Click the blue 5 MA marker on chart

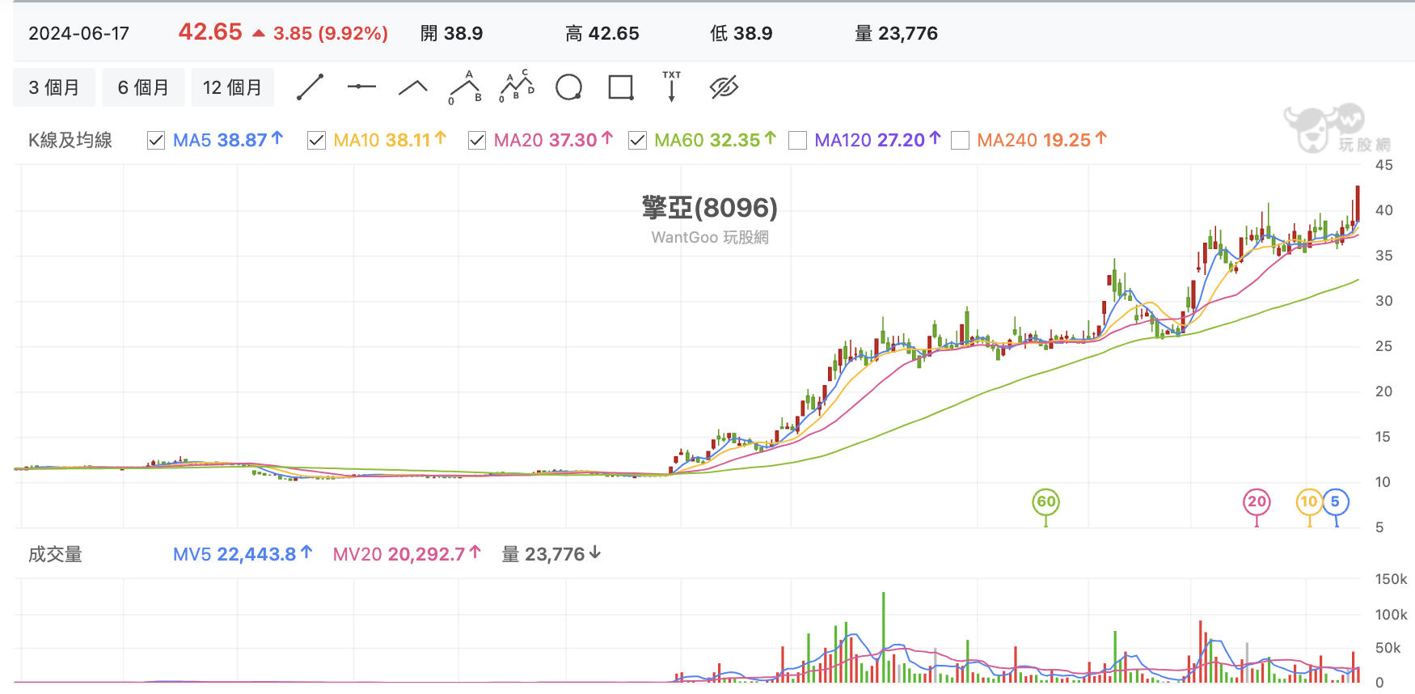point(1336,502)
